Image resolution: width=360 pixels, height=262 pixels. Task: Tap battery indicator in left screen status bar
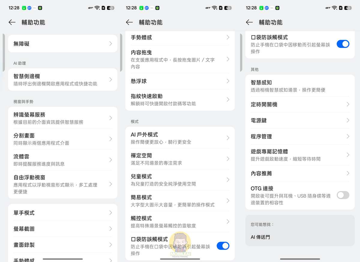click(x=111, y=8)
